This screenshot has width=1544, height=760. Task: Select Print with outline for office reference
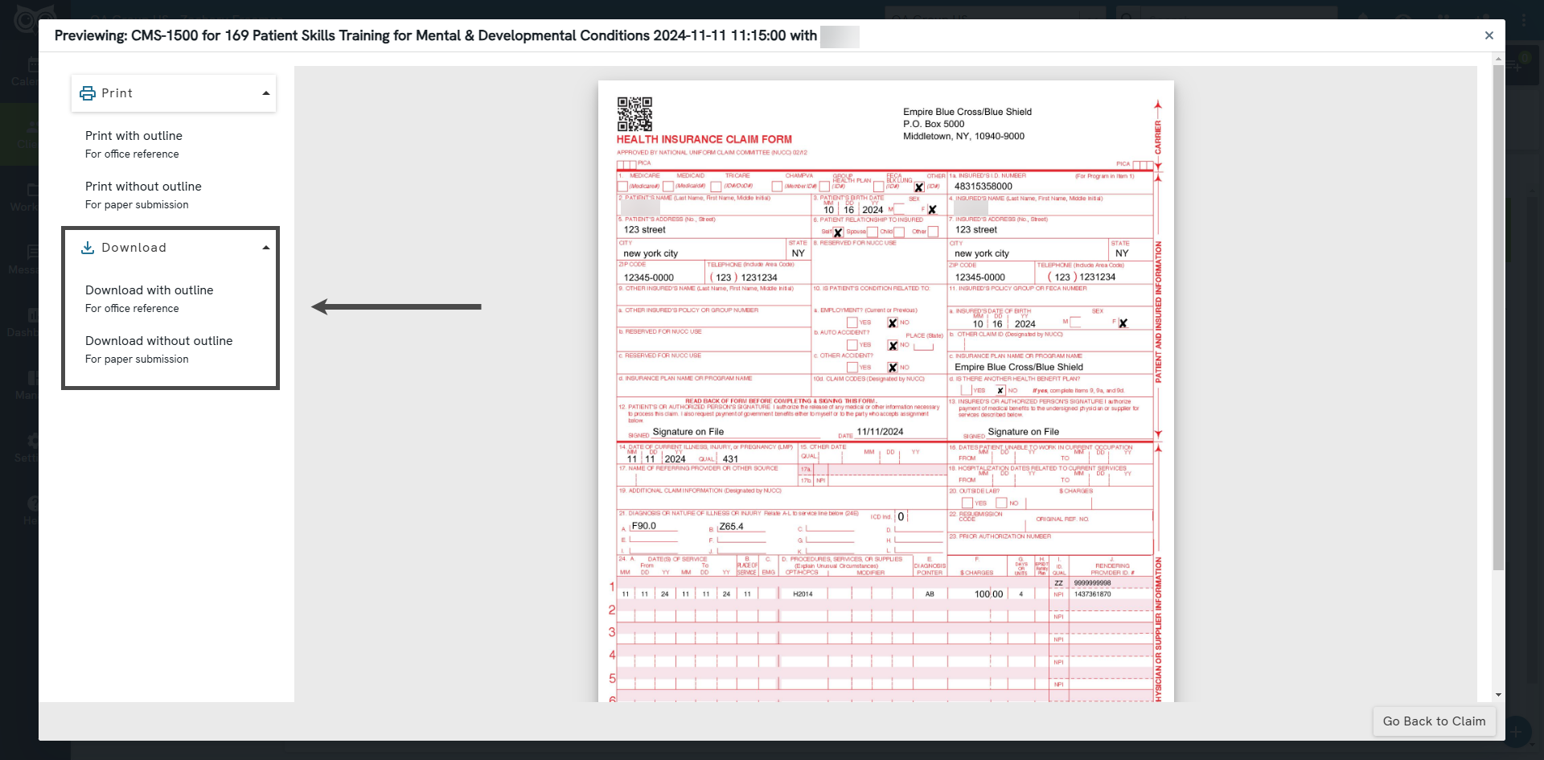[x=133, y=136]
